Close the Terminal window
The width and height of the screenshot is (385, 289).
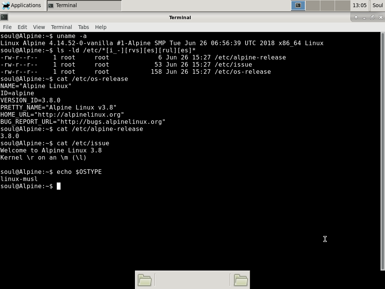coord(381,17)
